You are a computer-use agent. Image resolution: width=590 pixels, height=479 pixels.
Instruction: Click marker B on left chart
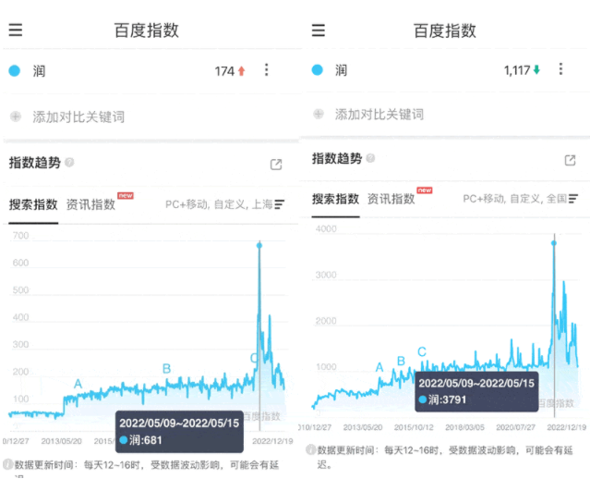click(x=166, y=368)
